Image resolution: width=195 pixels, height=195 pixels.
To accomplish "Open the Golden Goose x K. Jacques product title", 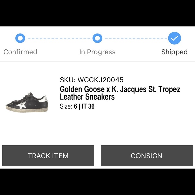I will (x=120, y=93).
